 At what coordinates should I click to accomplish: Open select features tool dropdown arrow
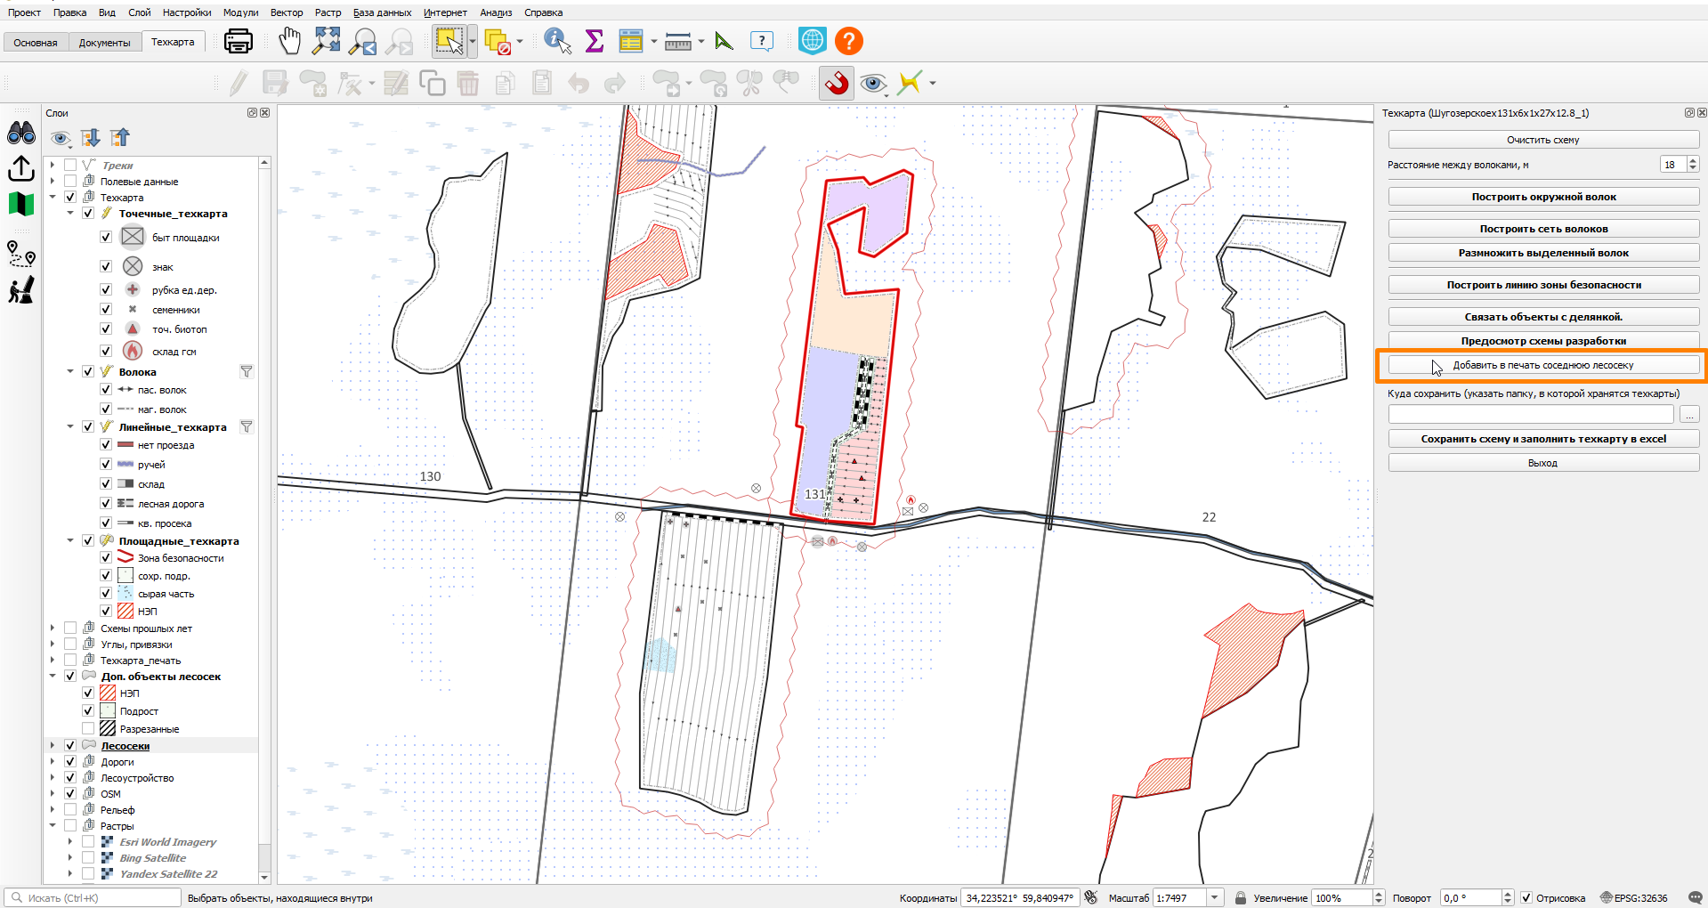coord(473,41)
